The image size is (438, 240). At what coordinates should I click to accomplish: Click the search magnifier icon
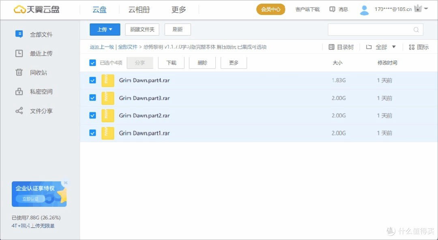pyautogui.click(x=416, y=29)
